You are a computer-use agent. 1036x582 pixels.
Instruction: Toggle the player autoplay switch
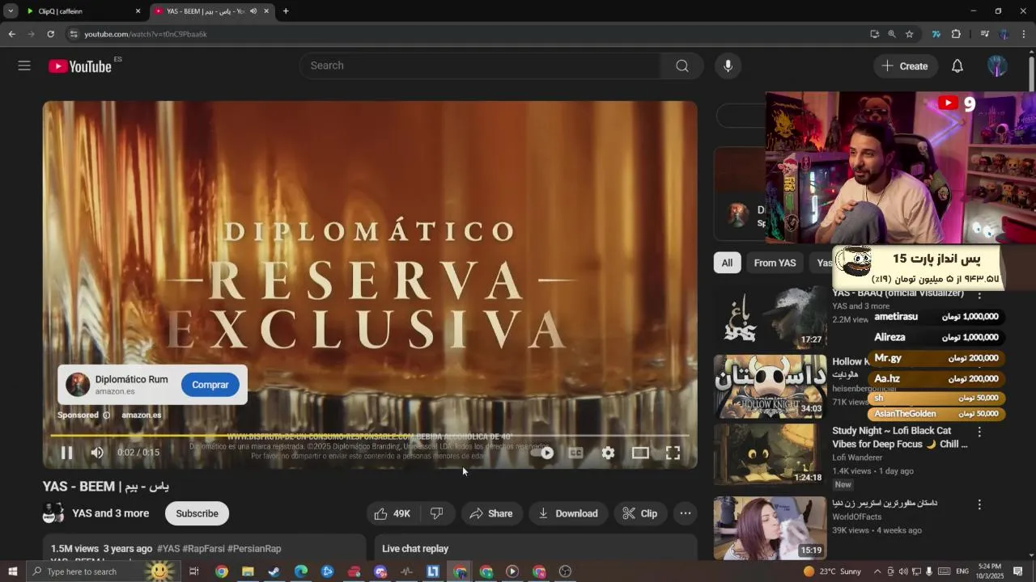point(543,453)
